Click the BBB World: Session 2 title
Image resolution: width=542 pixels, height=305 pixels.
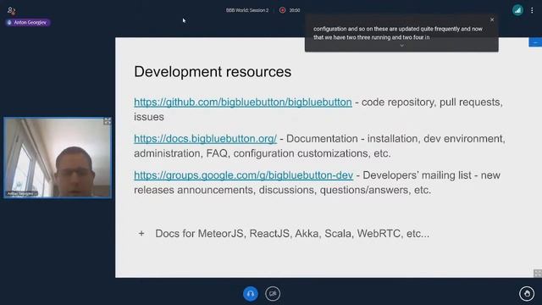(247, 10)
